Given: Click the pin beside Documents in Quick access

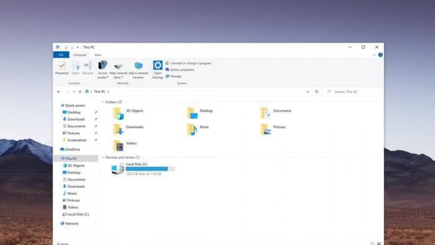Looking at the screenshot, I should (x=96, y=126).
